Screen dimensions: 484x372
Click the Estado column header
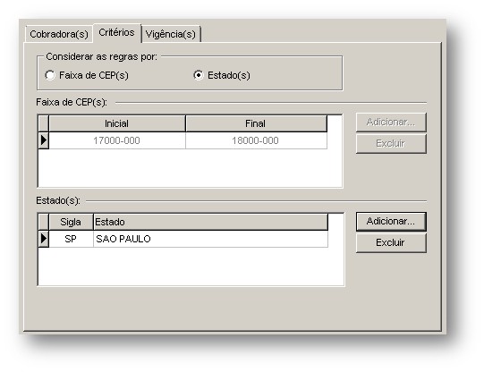tap(210, 222)
